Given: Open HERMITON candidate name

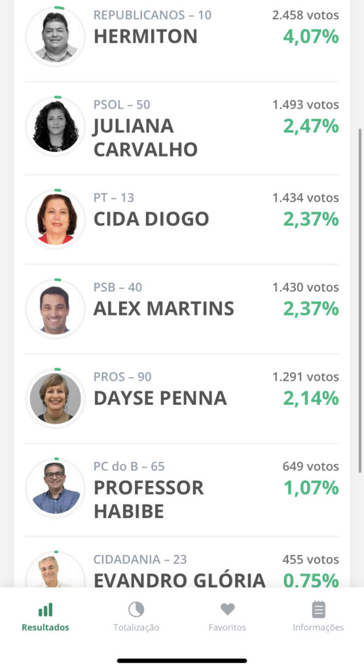Looking at the screenshot, I should (x=145, y=37).
